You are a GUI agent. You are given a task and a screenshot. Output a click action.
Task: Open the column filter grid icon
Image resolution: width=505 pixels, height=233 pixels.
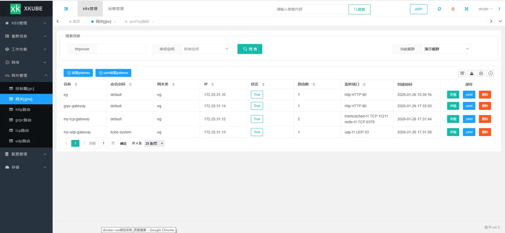point(462,73)
